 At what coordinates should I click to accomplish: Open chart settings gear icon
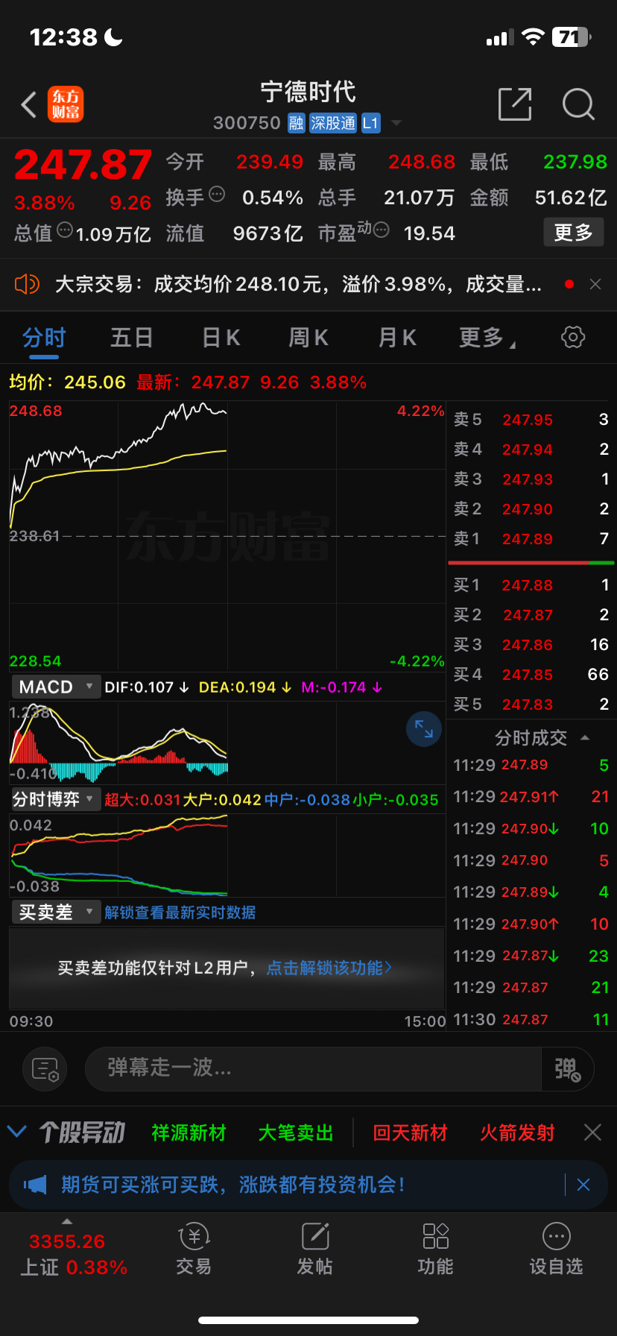point(573,337)
